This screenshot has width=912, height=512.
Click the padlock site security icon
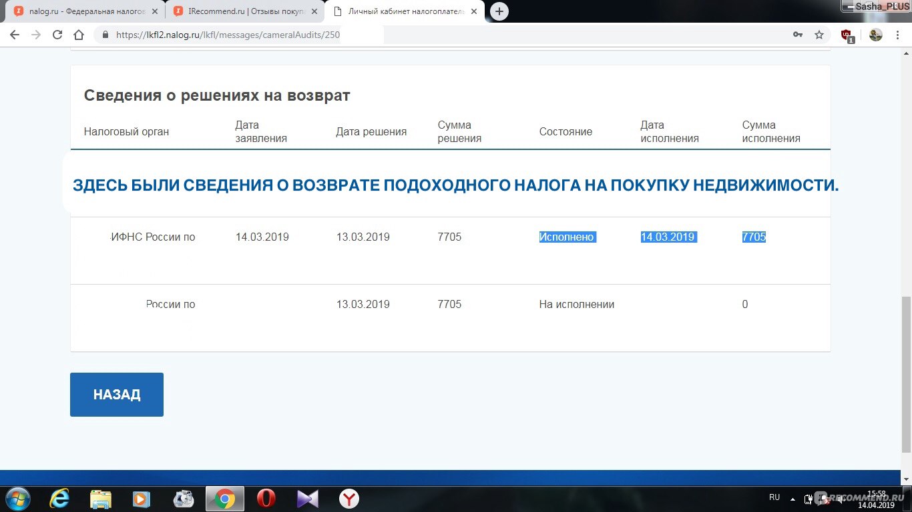[105, 35]
